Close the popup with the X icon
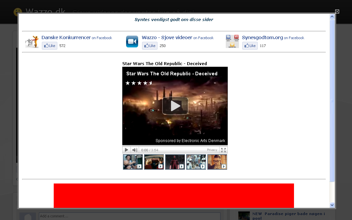 [x=337, y=12]
